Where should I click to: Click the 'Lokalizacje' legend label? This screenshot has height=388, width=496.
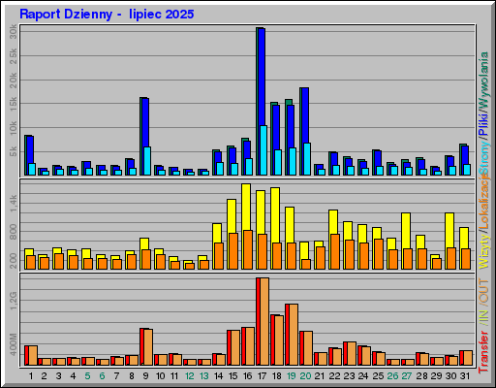(x=483, y=200)
